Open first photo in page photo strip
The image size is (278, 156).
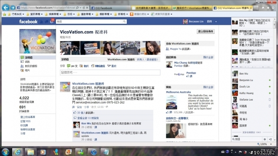[x=70, y=48]
